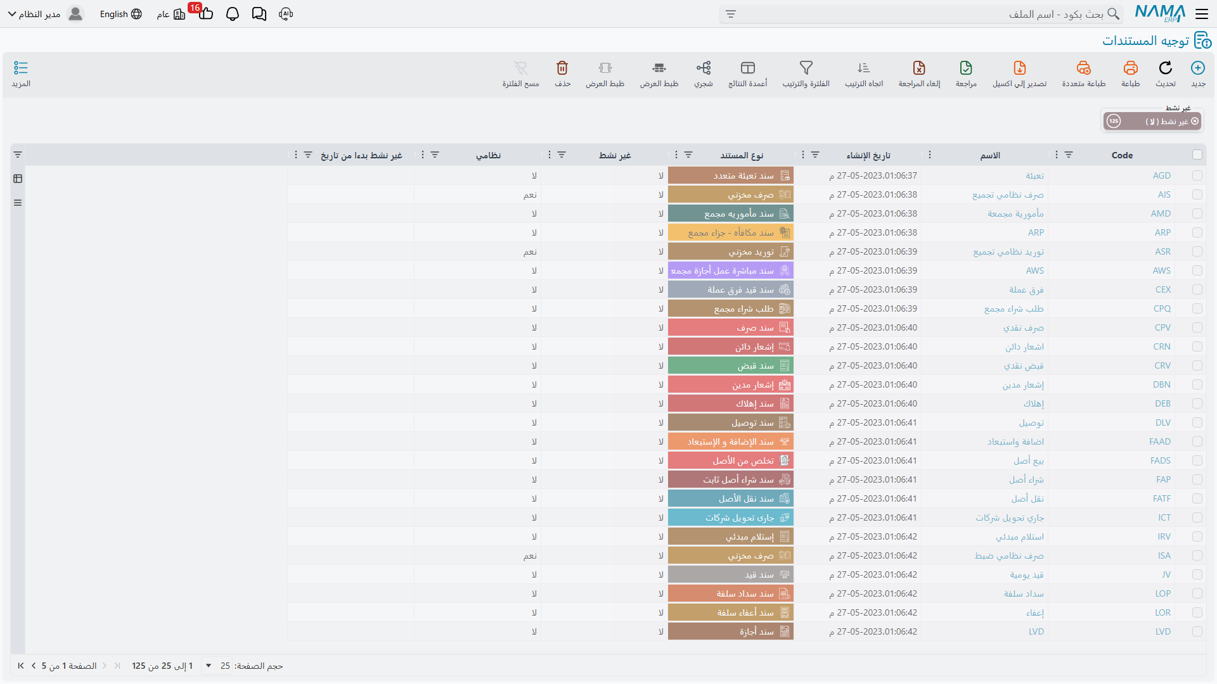Screen dimensions: 1217x684
Task: Open the طباعة print icon
Action: point(1130,68)
